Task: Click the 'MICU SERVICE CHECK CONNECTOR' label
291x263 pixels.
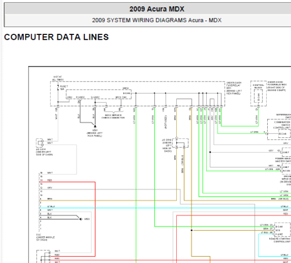Action: 113,116
